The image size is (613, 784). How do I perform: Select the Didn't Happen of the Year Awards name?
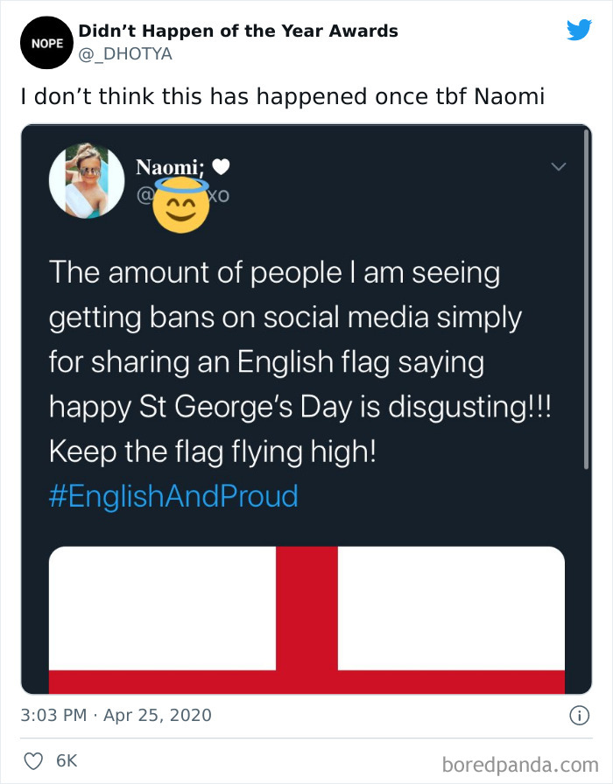237,30
